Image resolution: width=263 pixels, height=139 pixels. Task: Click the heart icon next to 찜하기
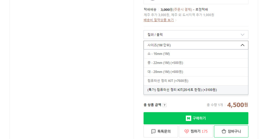pos(187,131)
